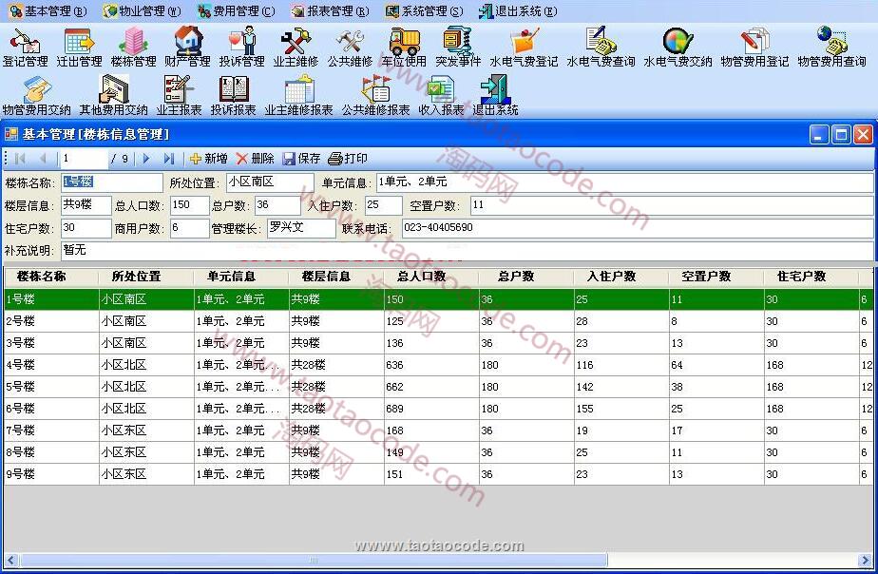The image size is (878, 574).
Task: Open the 报表管理(R) menu
Action: pyautogui.click(x=330, y=11)
